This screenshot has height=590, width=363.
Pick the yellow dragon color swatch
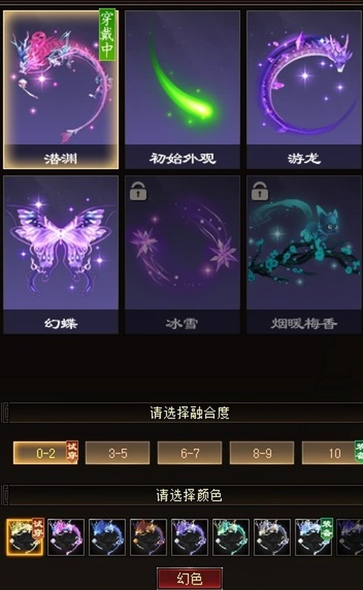[25, 537]
